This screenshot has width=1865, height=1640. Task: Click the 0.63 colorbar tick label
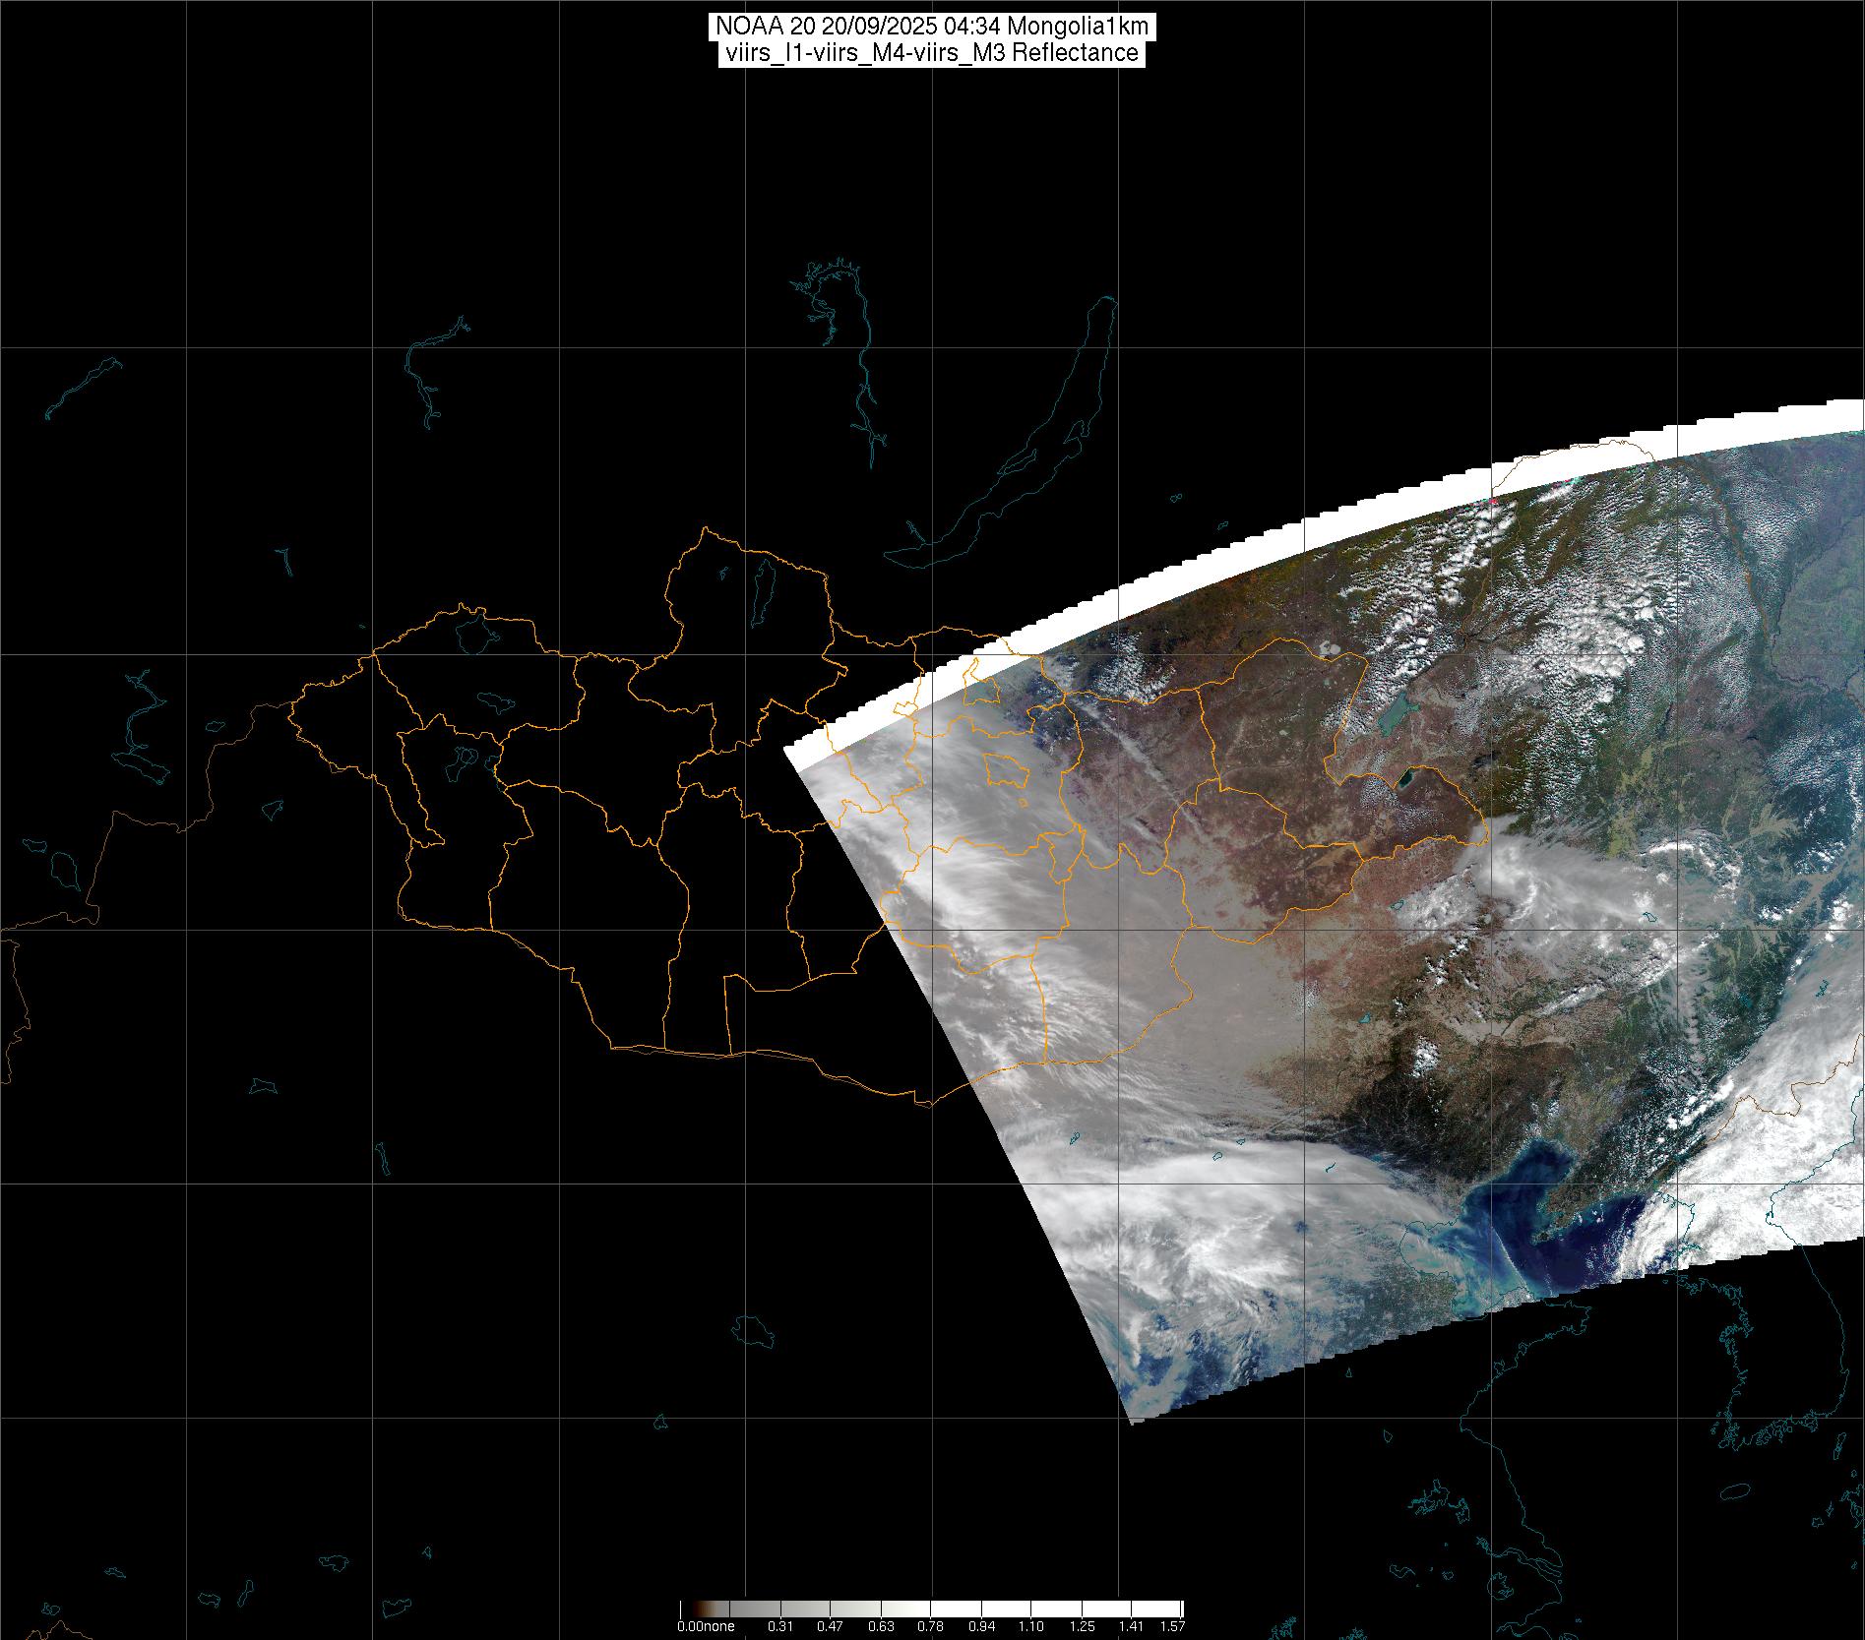point(880,1626)
